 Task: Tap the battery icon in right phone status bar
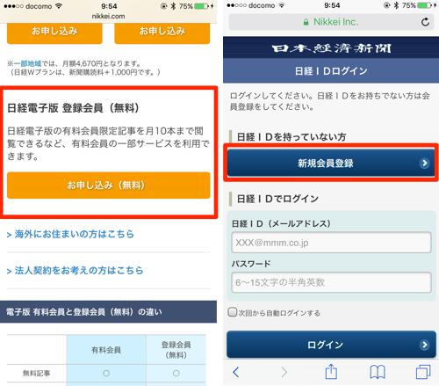click(x=424, y=5)
